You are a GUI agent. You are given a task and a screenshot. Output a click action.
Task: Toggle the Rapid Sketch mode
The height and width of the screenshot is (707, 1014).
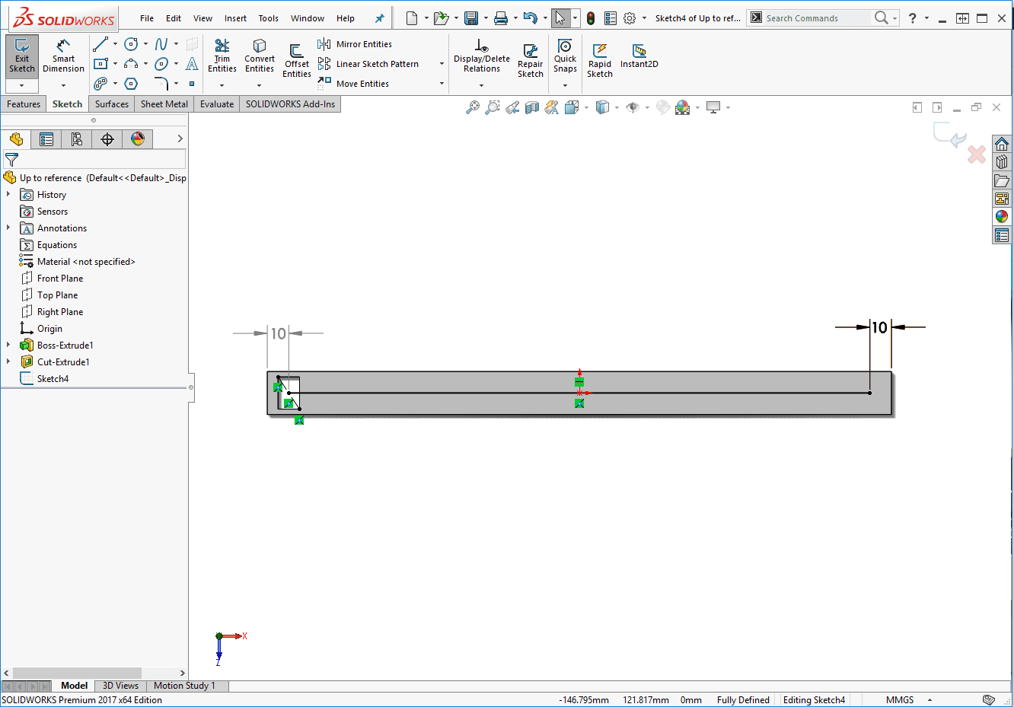600,59
